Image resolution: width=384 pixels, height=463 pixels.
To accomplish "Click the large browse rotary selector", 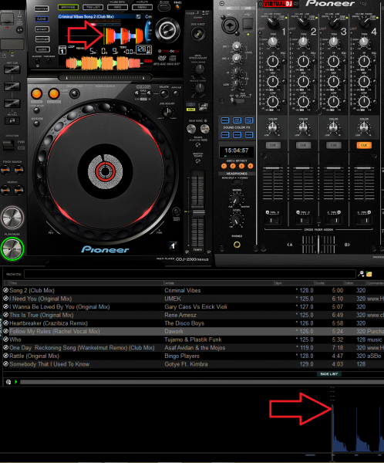I will pyautogui.click(x=167, y=30).
